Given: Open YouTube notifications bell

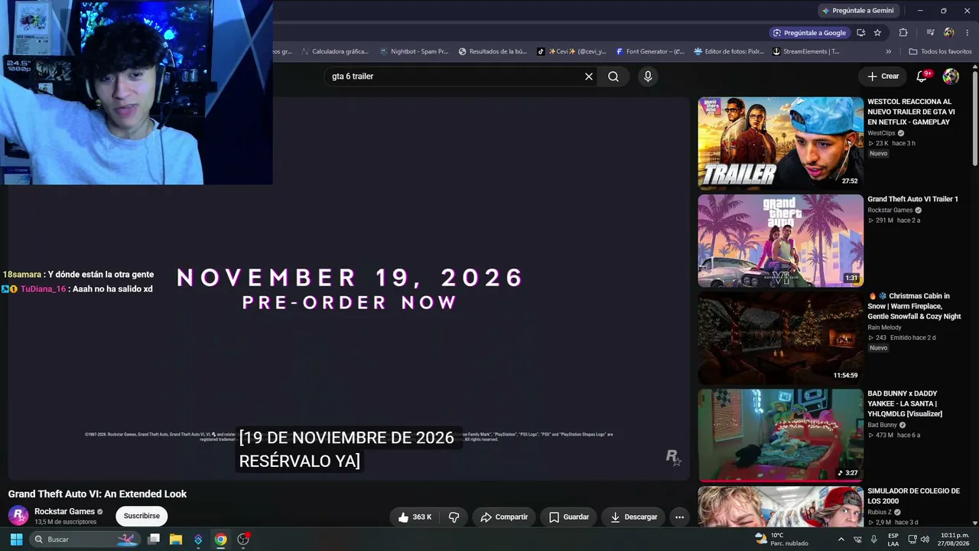Looking at the screenshot, I should (922, 77).
